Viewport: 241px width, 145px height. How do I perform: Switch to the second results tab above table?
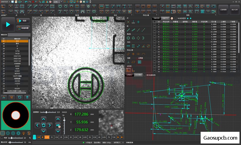click(x=165, y=18)
